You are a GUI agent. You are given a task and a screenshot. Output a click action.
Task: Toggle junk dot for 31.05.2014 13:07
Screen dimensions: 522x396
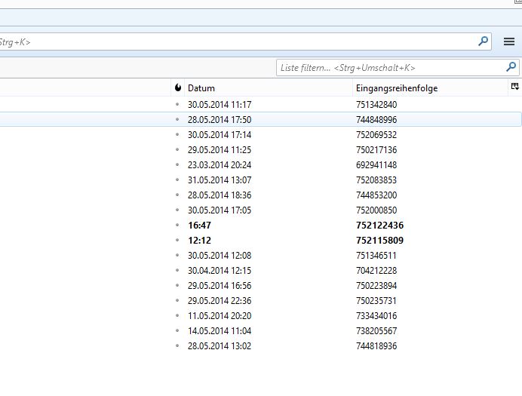tap(177, 180)
